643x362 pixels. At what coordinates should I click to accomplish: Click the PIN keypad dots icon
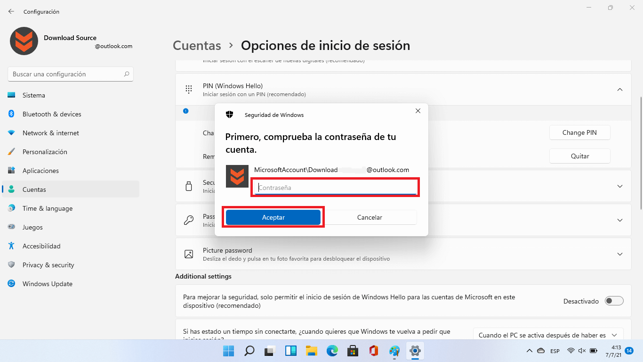[x=189, y=89]
